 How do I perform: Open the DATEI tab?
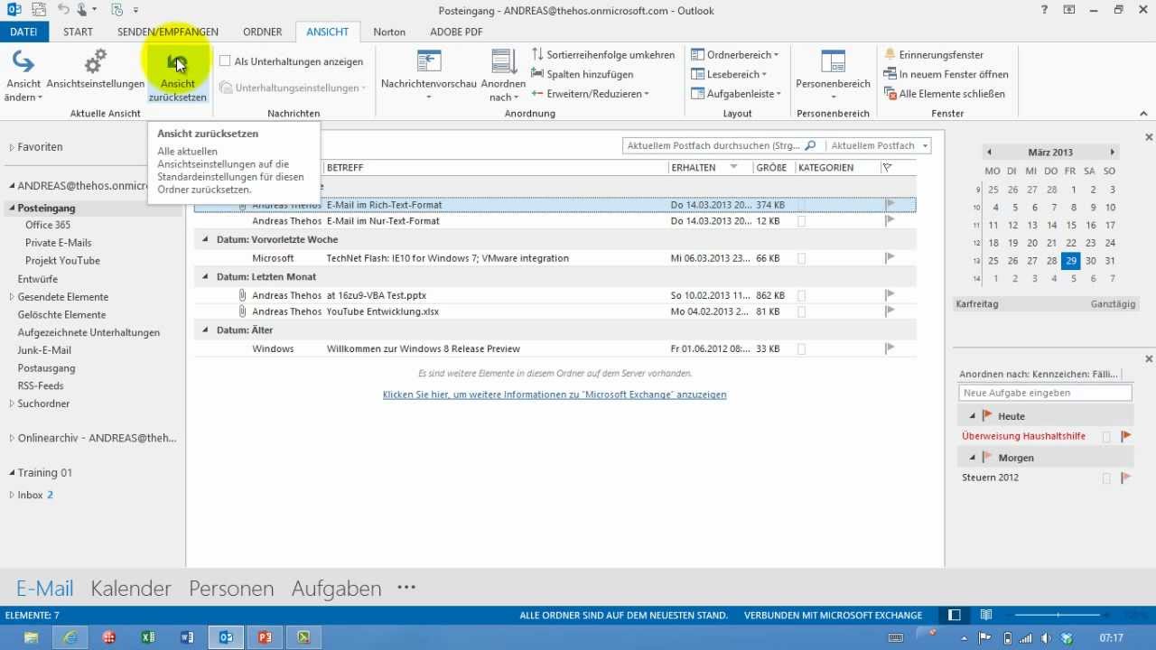click(23, 32)
